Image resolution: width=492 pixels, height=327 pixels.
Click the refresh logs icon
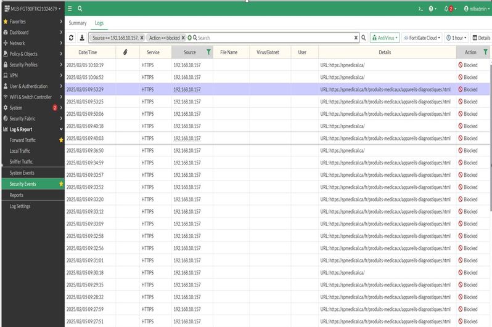72,38
